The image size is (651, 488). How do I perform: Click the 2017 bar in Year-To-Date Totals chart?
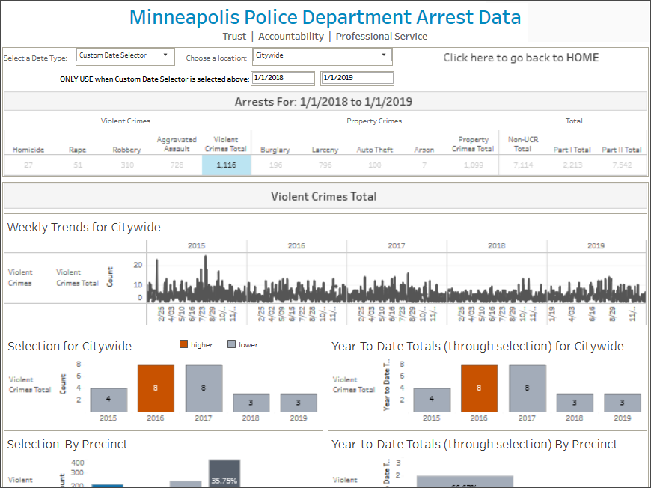[x=527, y=388]
